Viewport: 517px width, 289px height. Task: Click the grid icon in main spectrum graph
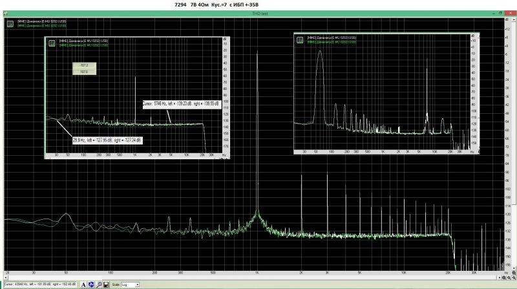click(x=10, y=24)
